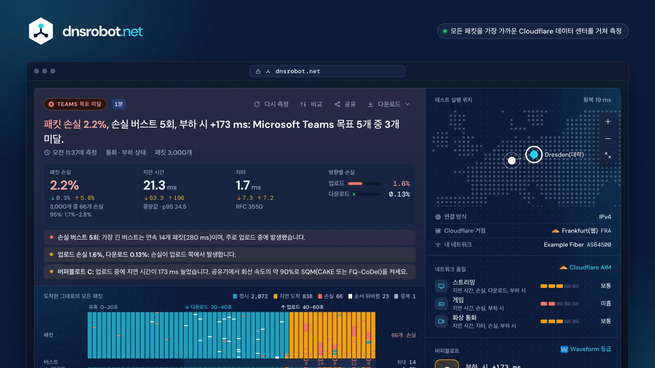Click the 손실 버스트 5회 finding row
Screen dimensions: 655x368
(x=230, y=237)
